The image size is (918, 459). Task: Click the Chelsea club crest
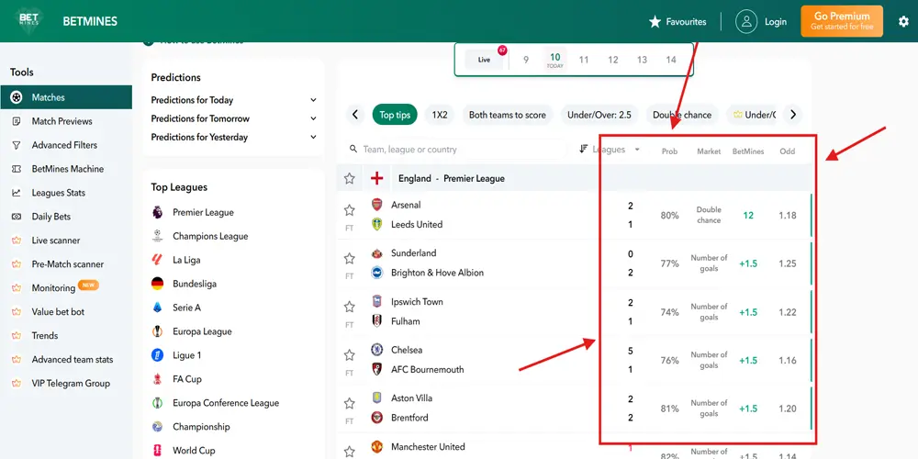click(x=377, y=350)
